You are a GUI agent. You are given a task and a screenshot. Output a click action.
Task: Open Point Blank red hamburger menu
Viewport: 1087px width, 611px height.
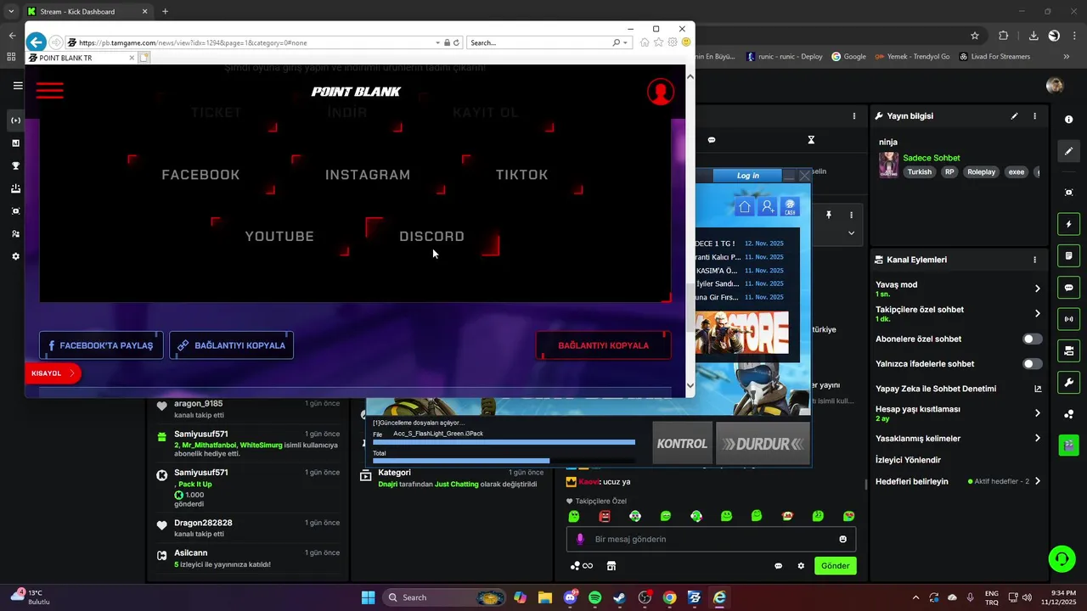[49, 90]
